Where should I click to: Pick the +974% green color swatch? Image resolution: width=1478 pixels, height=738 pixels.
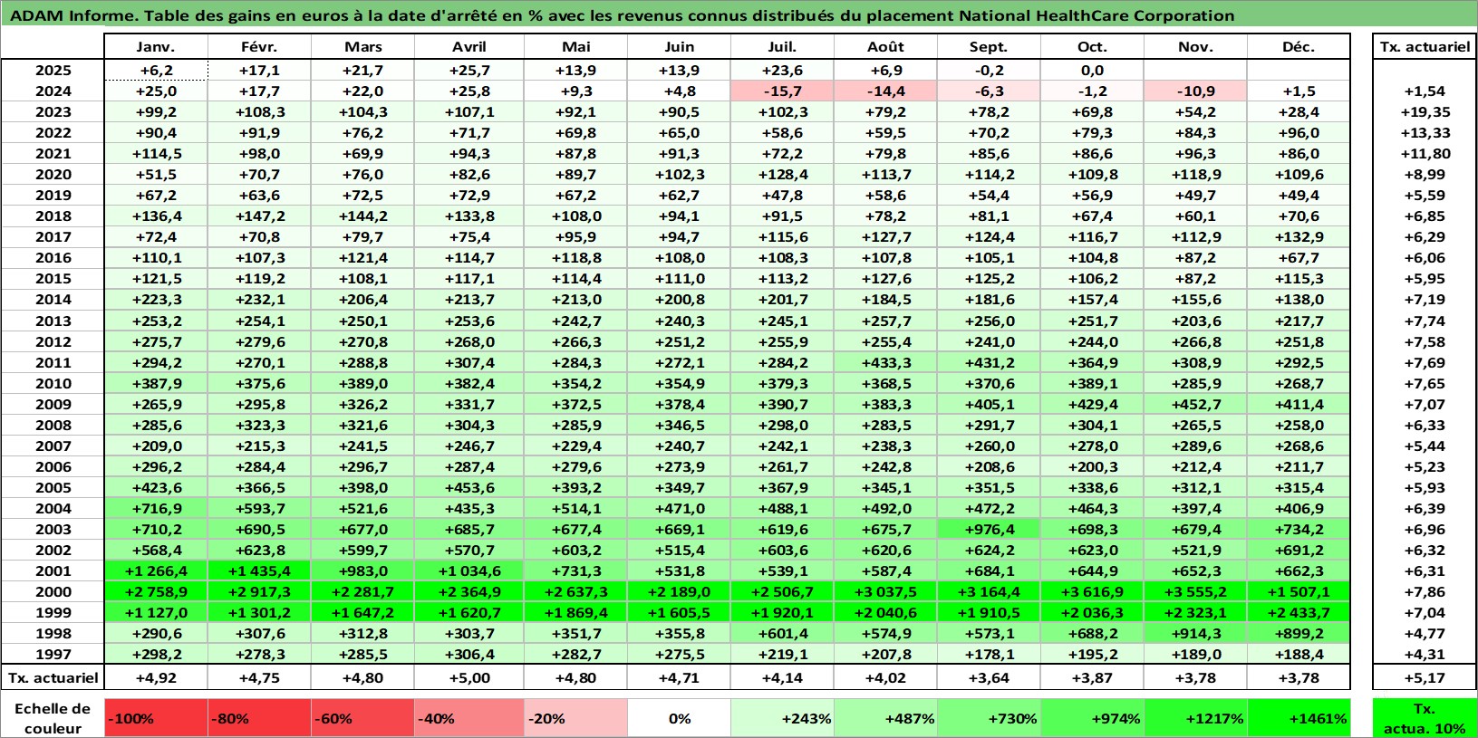pyautogui.click(x=1093, y=718)
